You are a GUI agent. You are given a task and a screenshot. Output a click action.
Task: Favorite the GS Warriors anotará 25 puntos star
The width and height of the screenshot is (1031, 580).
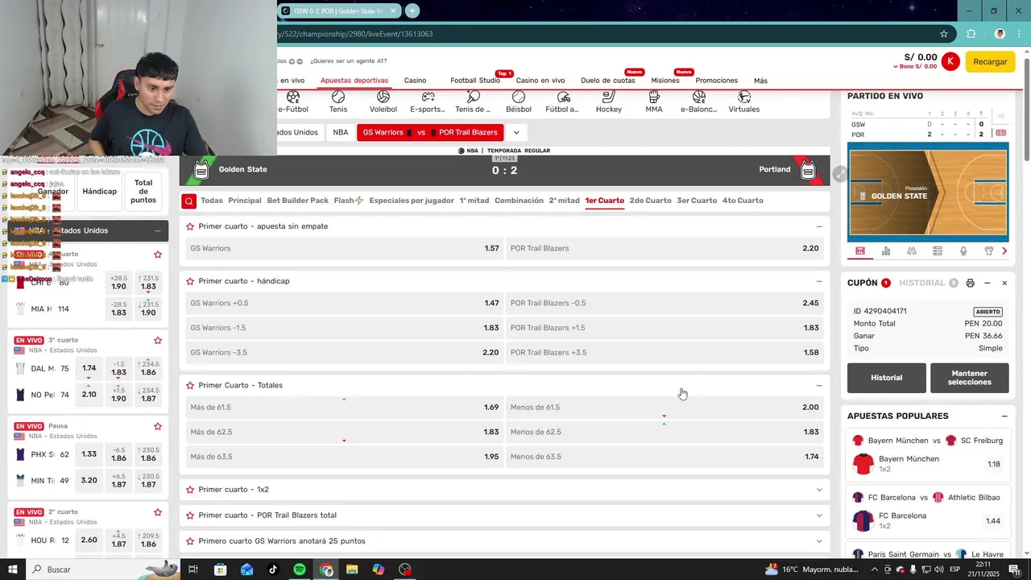191,541
